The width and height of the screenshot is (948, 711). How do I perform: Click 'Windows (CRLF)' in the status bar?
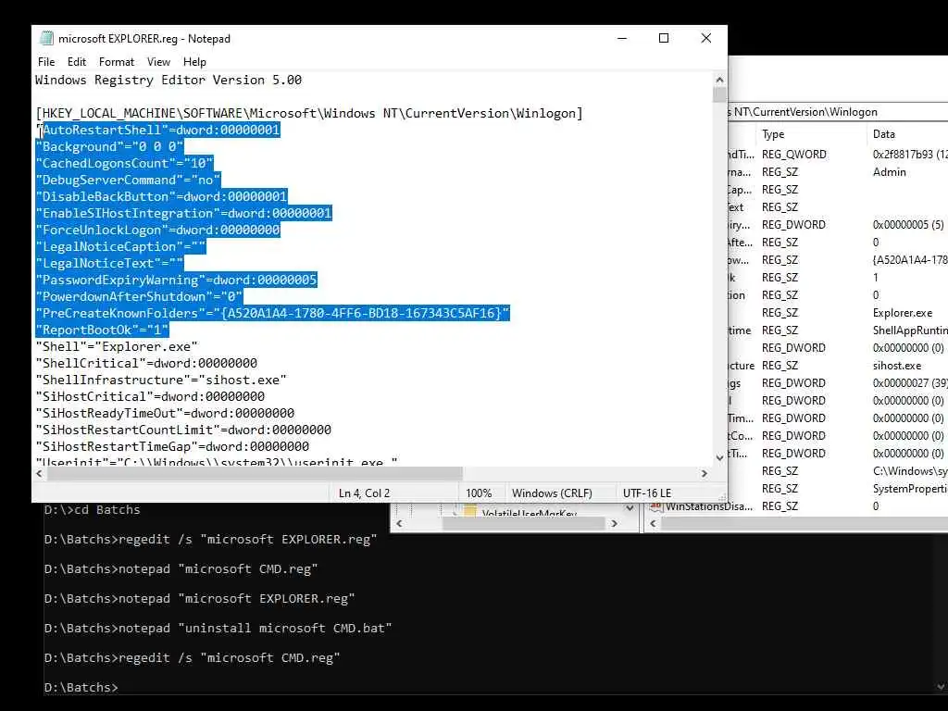552,493
